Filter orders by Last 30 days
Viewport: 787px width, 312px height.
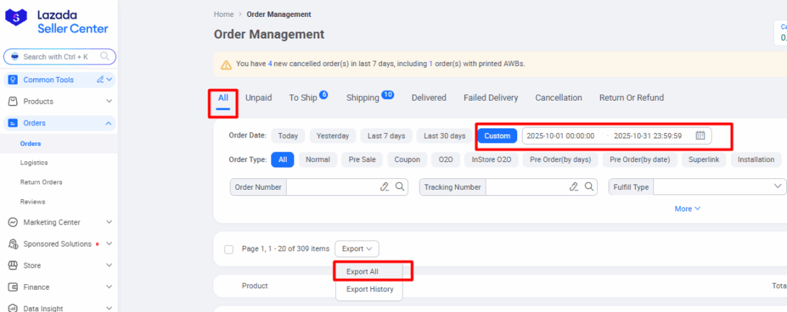[x=444, y=136]
